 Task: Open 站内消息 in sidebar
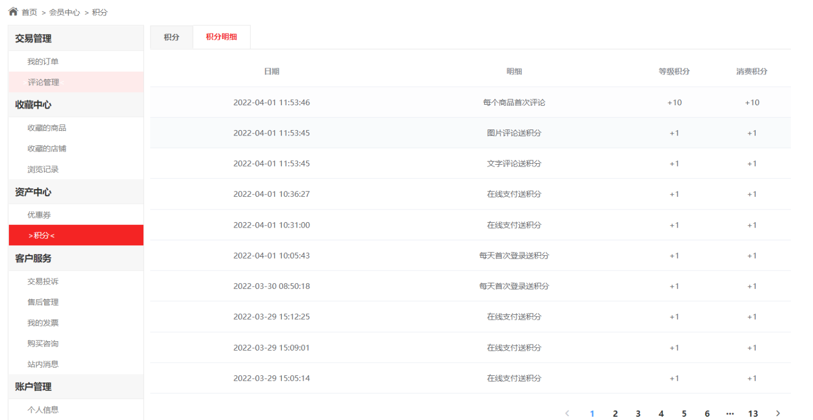[x=43, y=364]
